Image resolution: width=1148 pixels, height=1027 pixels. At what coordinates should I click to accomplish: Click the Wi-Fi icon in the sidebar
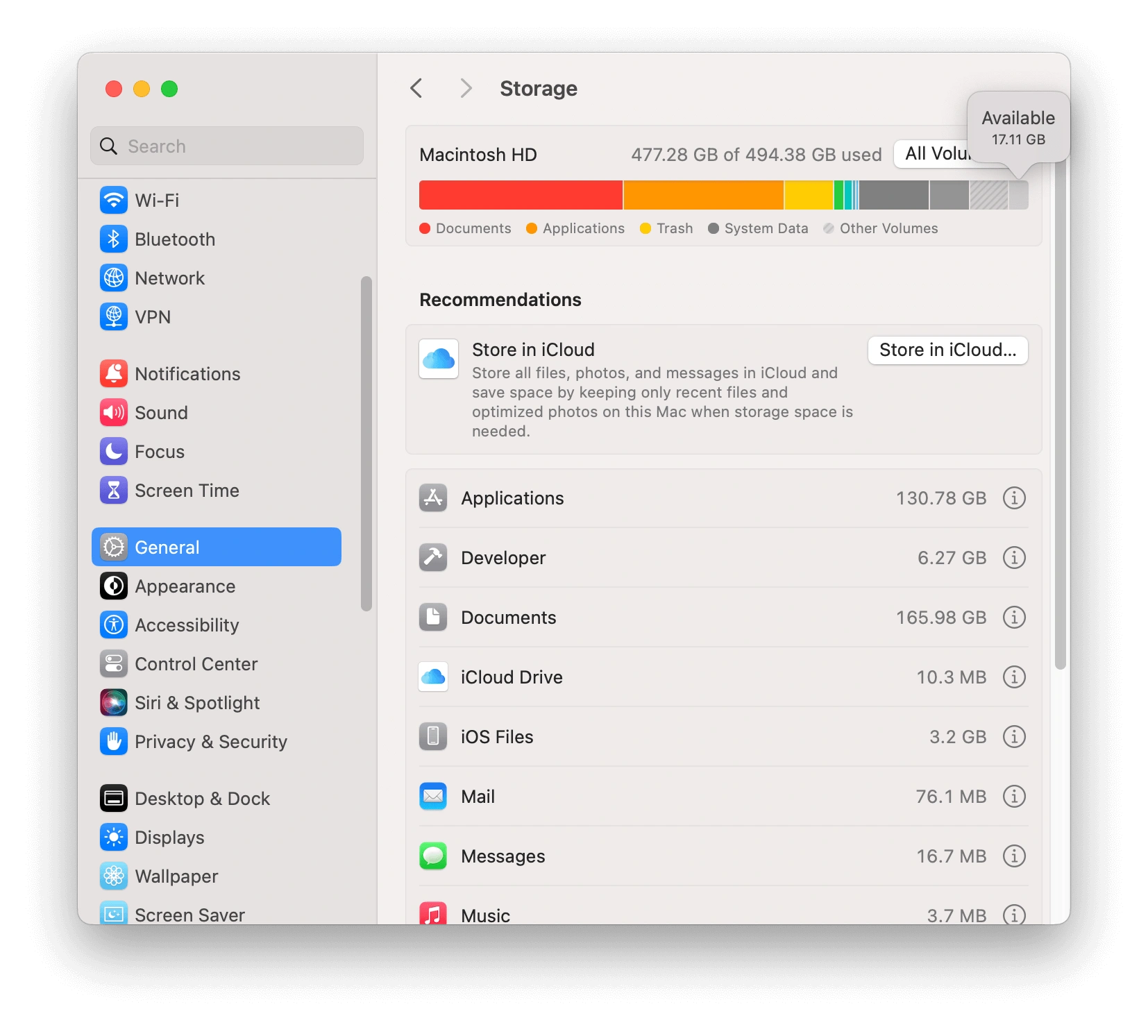point(114,200)
